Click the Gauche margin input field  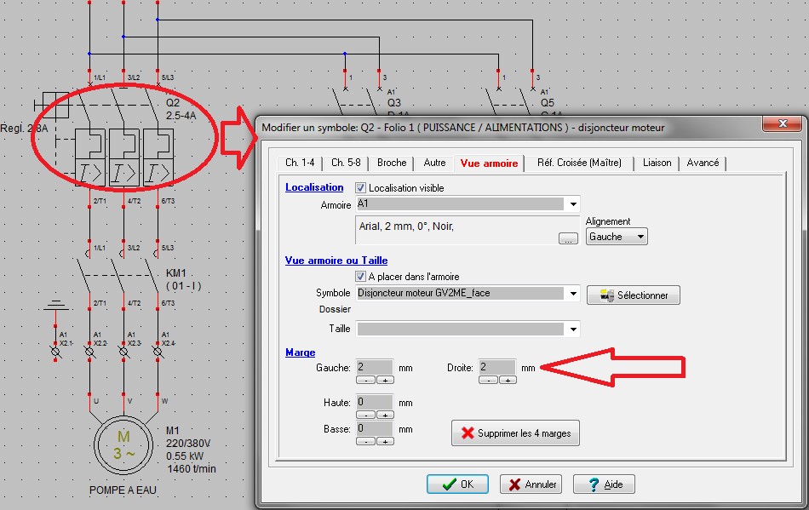click(374, 367)
